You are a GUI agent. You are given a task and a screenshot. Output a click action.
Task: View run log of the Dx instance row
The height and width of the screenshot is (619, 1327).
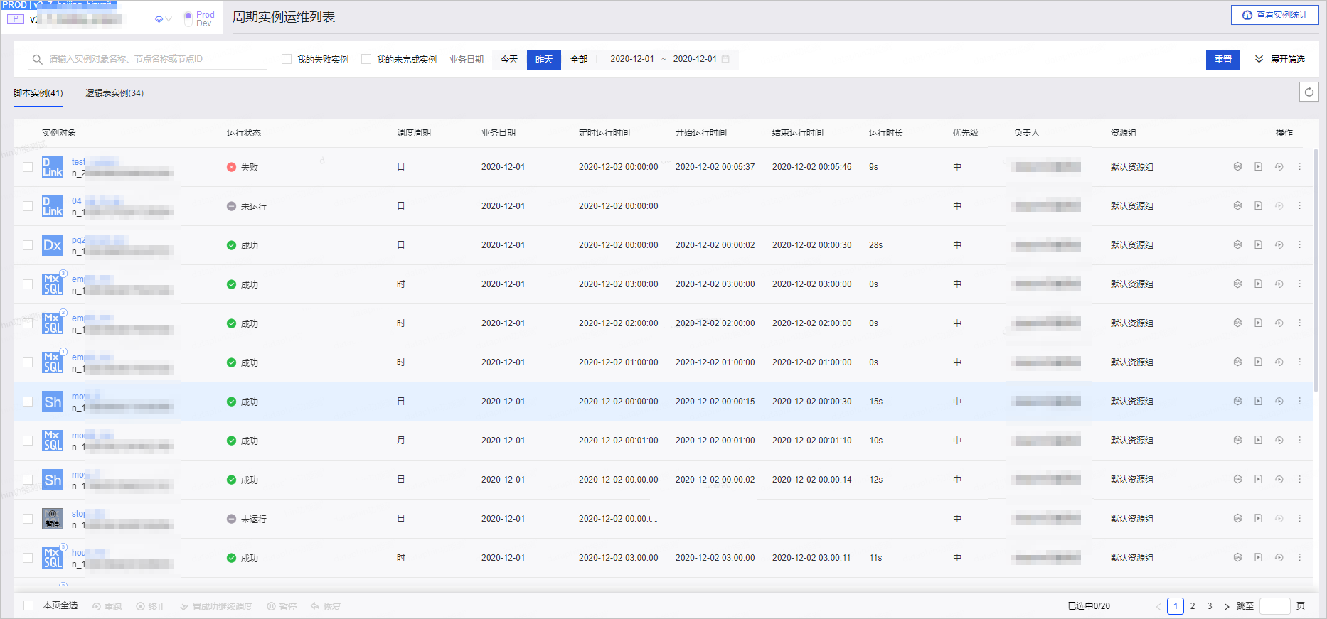[1258, 245]
